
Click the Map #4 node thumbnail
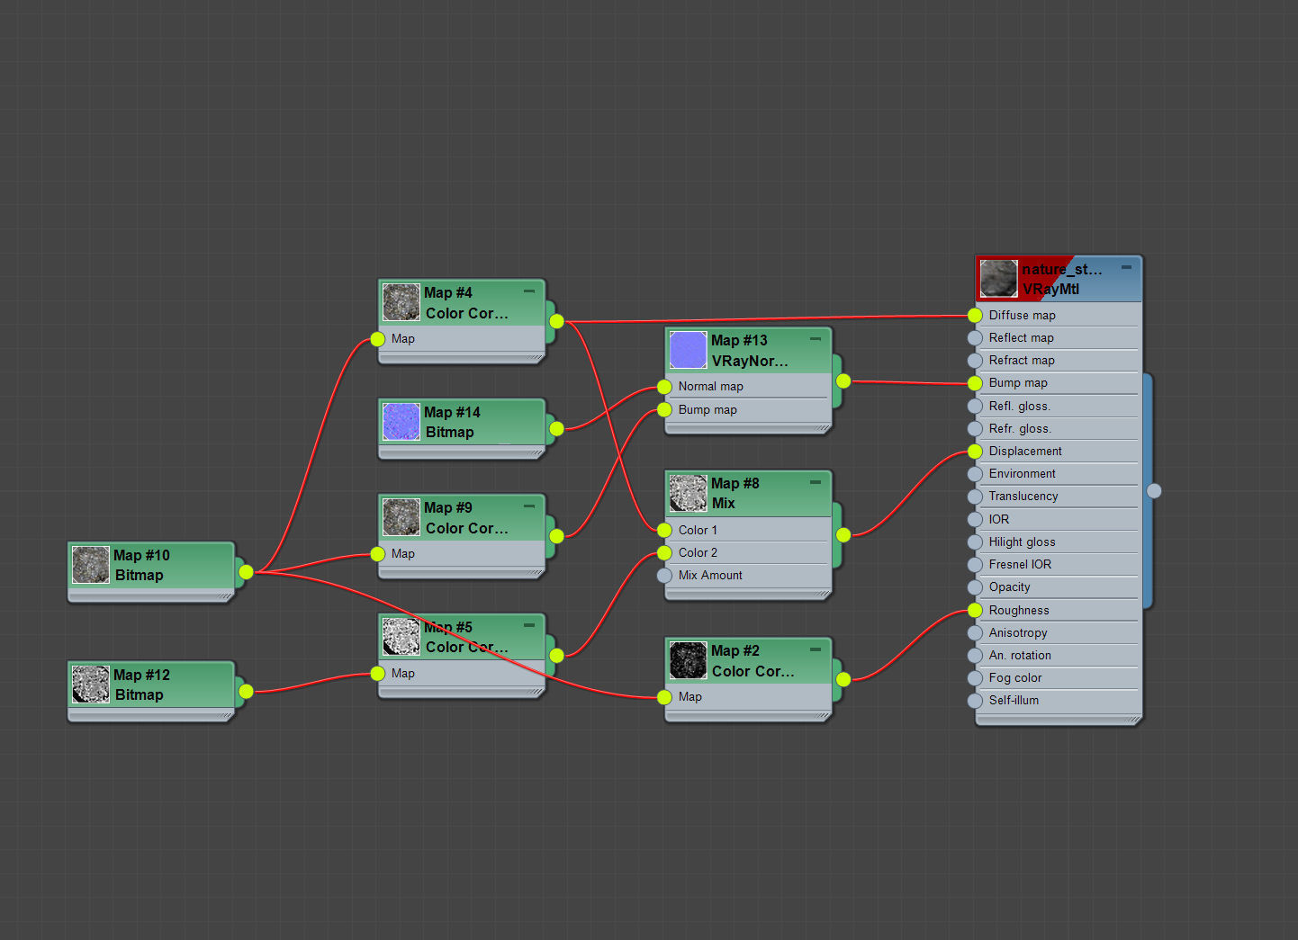click(401, 302)
